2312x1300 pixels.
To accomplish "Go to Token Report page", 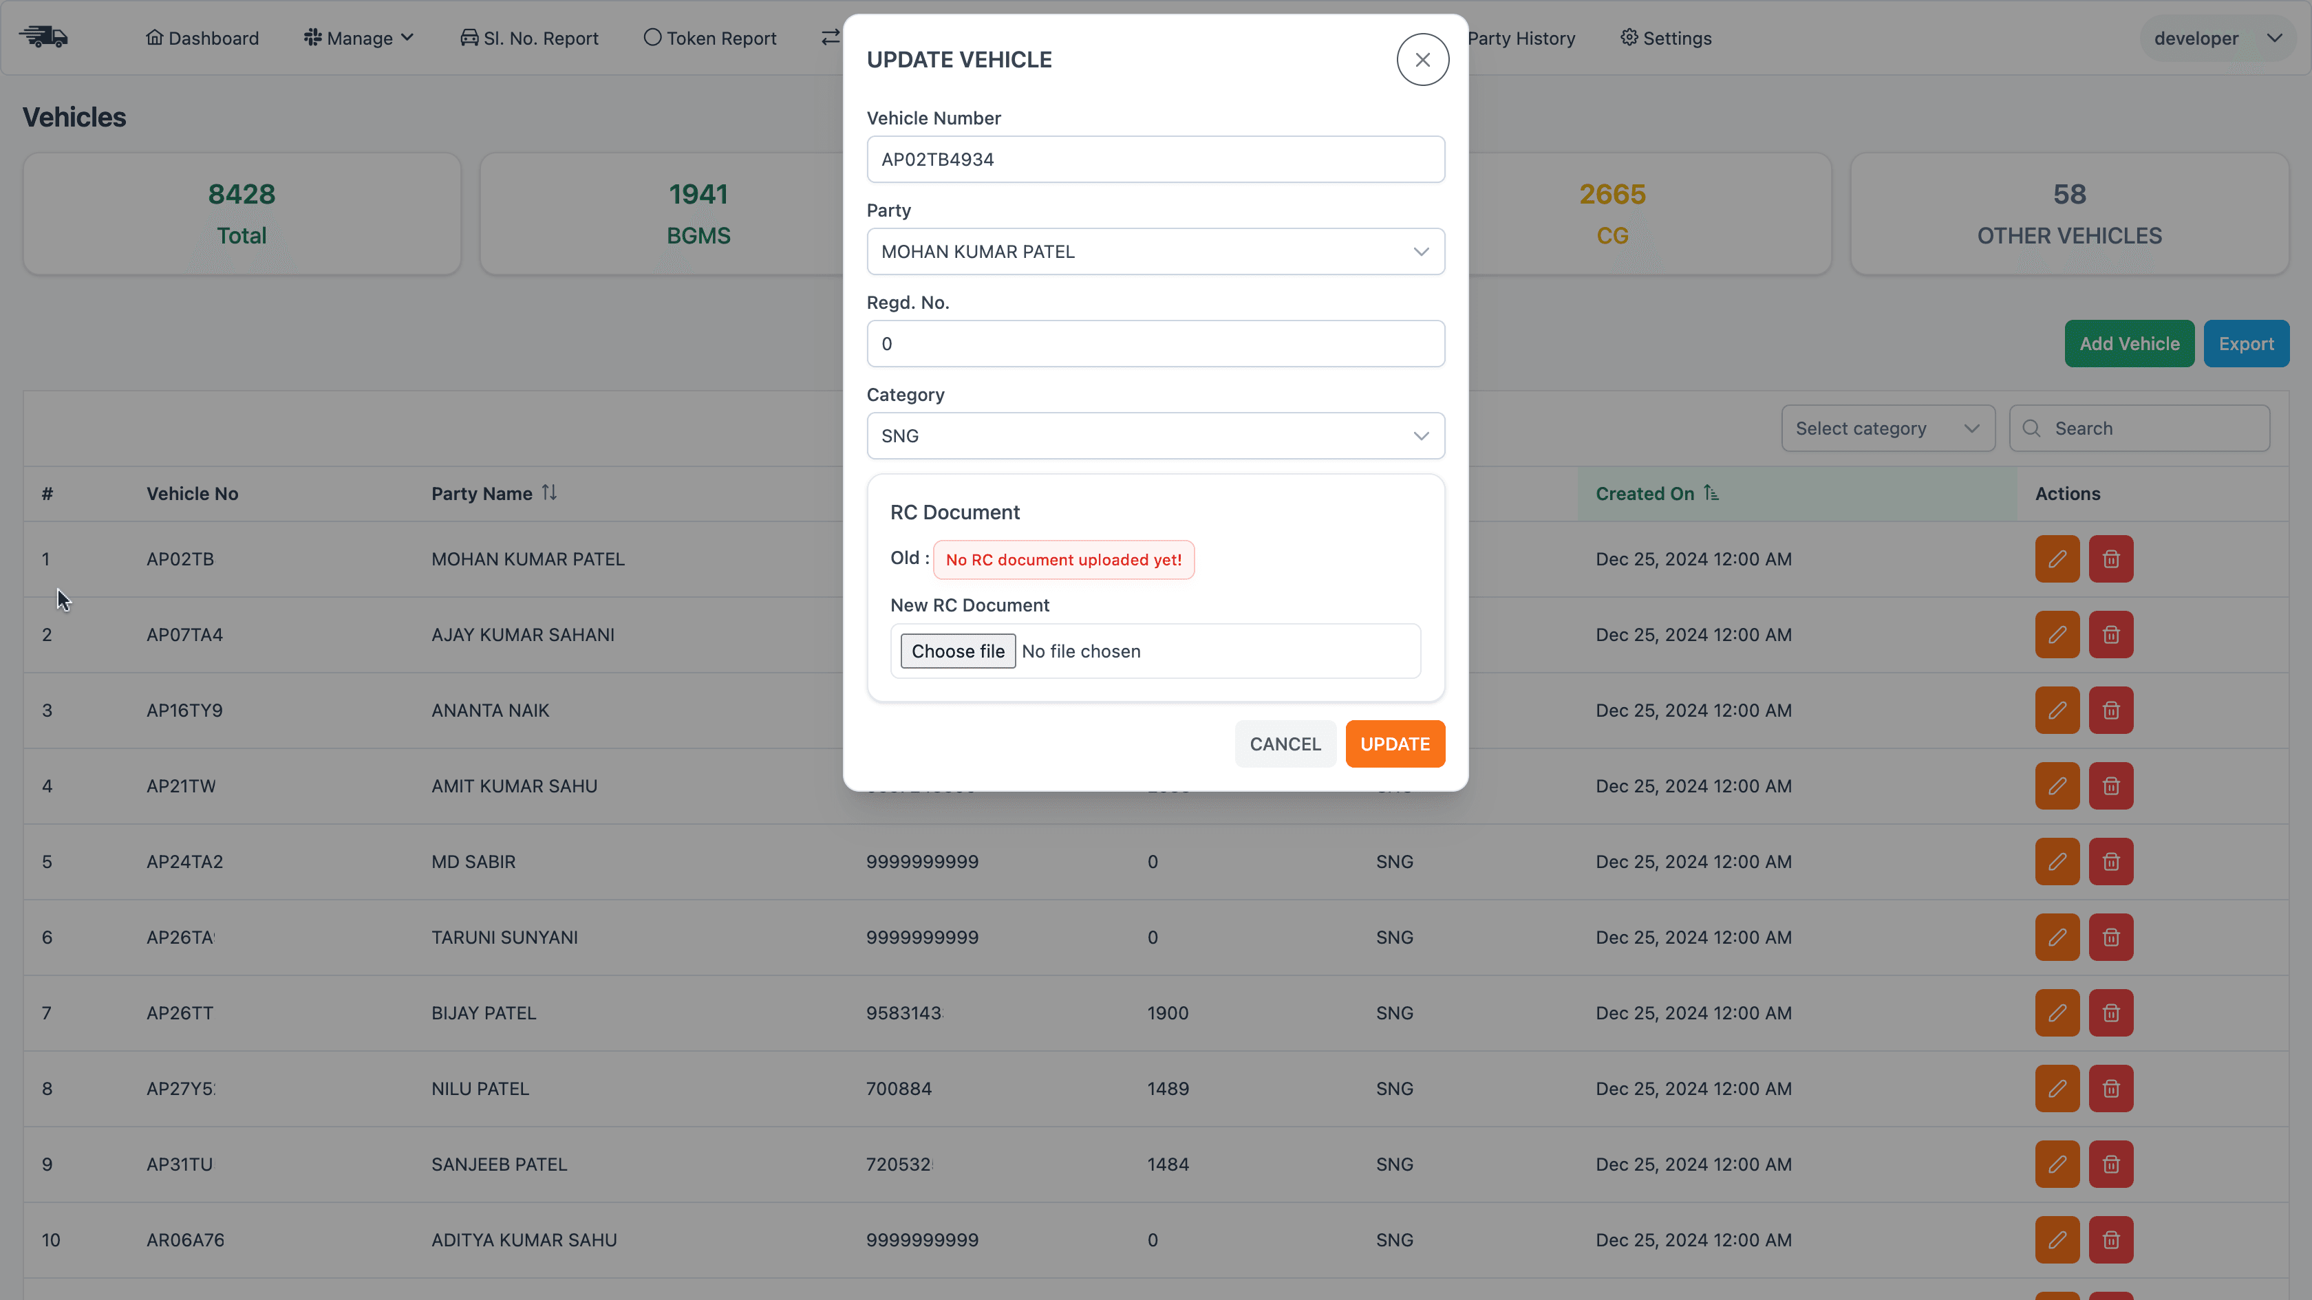I will [x=710, y=38].
